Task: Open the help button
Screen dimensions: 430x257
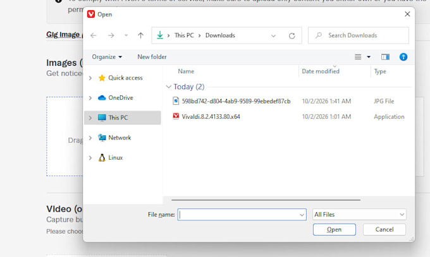Action: [x=403, y=57]
